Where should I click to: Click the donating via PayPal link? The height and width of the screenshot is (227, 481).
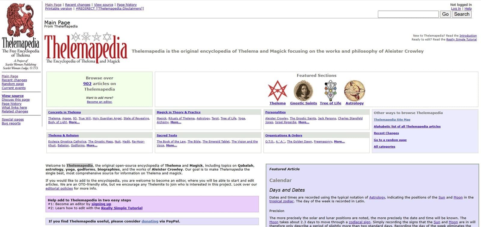coord(150,221)
